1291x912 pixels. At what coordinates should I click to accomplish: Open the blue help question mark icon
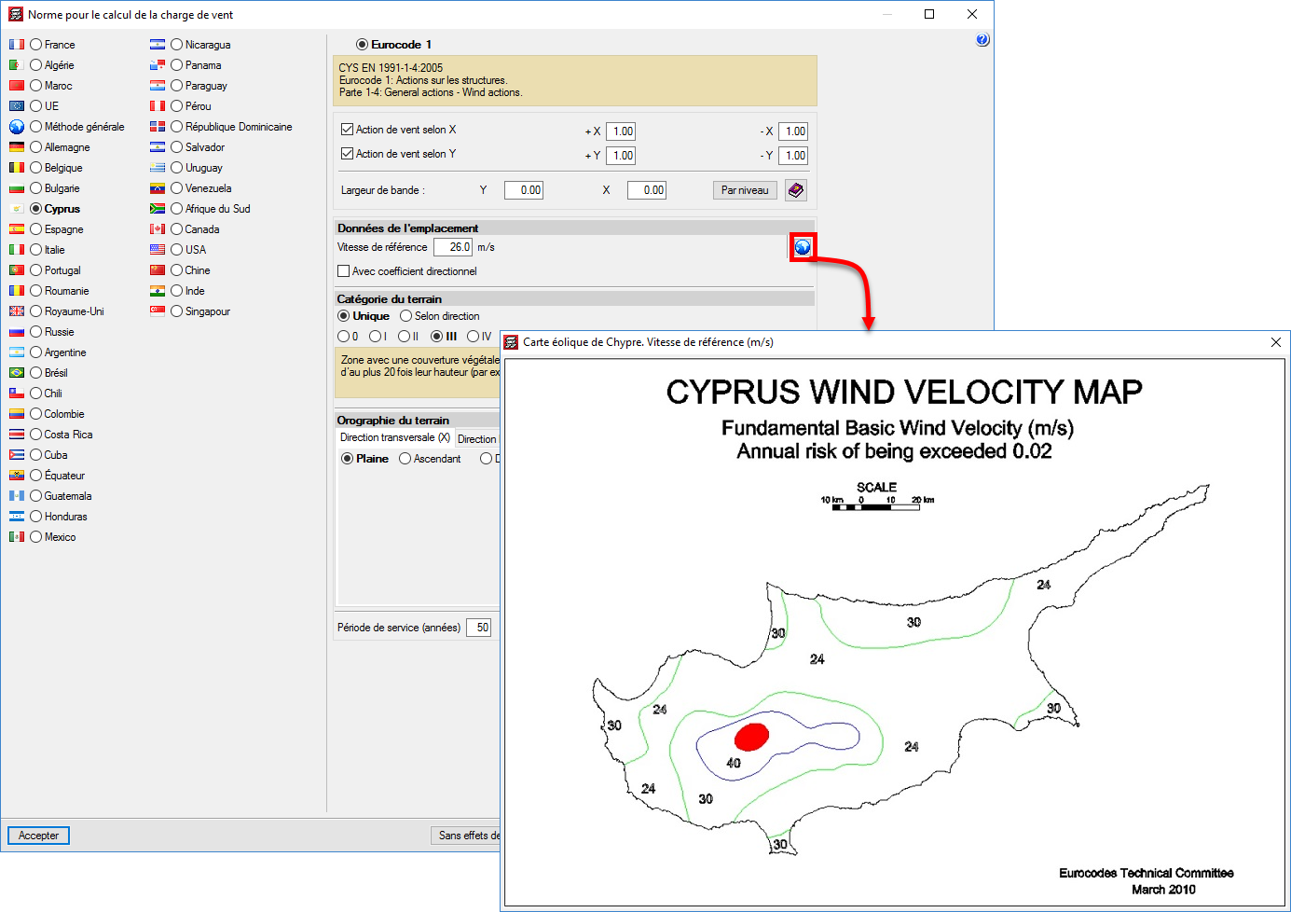[x=982, y=40]
